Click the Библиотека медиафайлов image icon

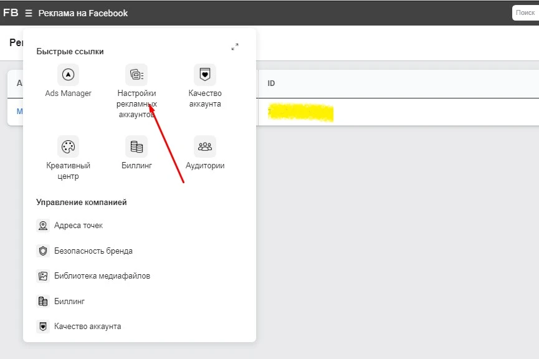[43, 276]
